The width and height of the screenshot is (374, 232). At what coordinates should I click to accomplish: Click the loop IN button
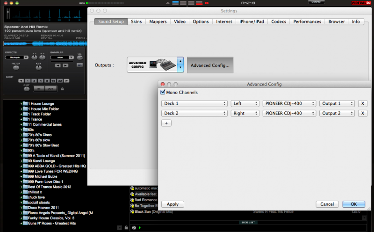[x=40, y=88]
